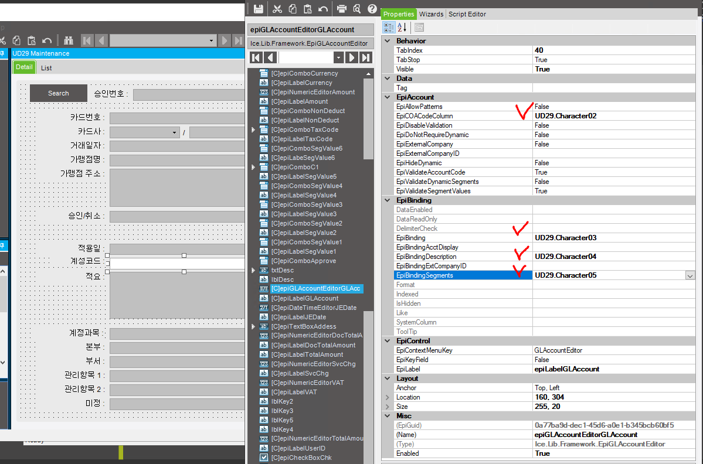This screenshot has width=703, height=464.
Task: Open Help via the question mark icon
Action: [x=372, y=9]
